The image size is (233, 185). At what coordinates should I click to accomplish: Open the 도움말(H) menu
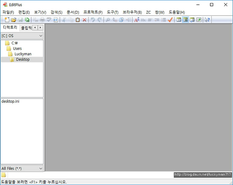[x=177, y=12]
